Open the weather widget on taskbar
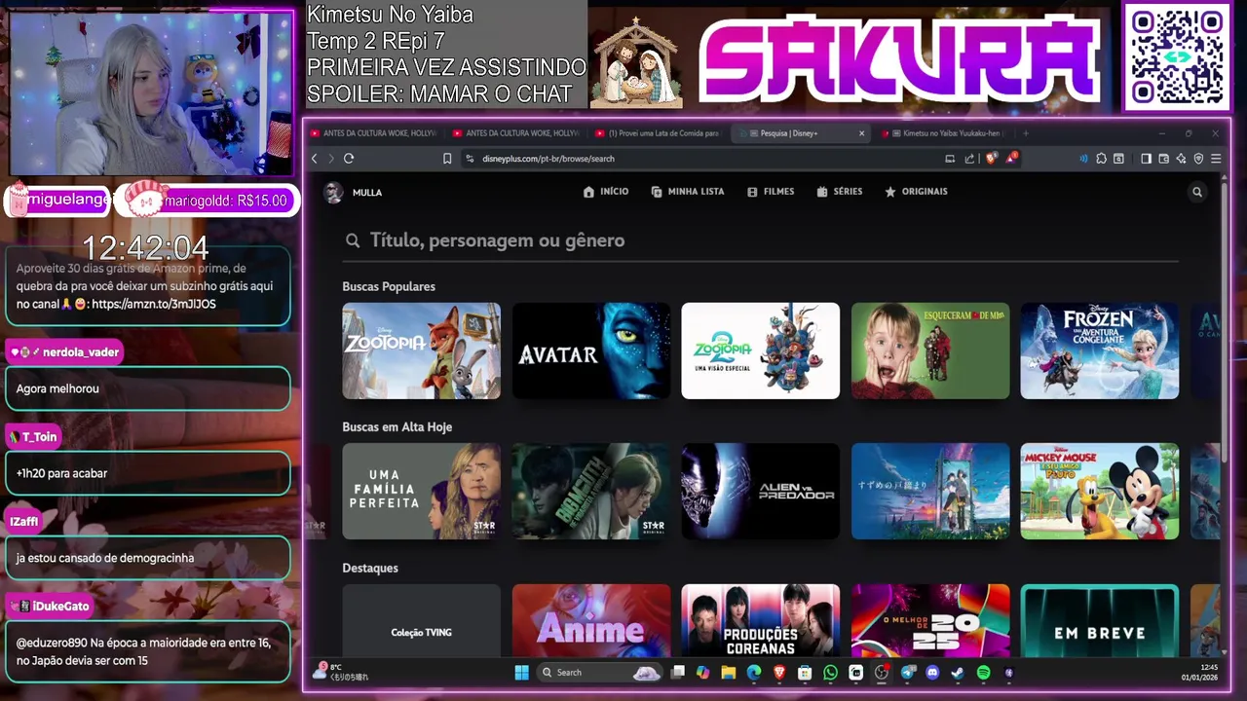The image size is (1247, 701). tap(341, 672)
